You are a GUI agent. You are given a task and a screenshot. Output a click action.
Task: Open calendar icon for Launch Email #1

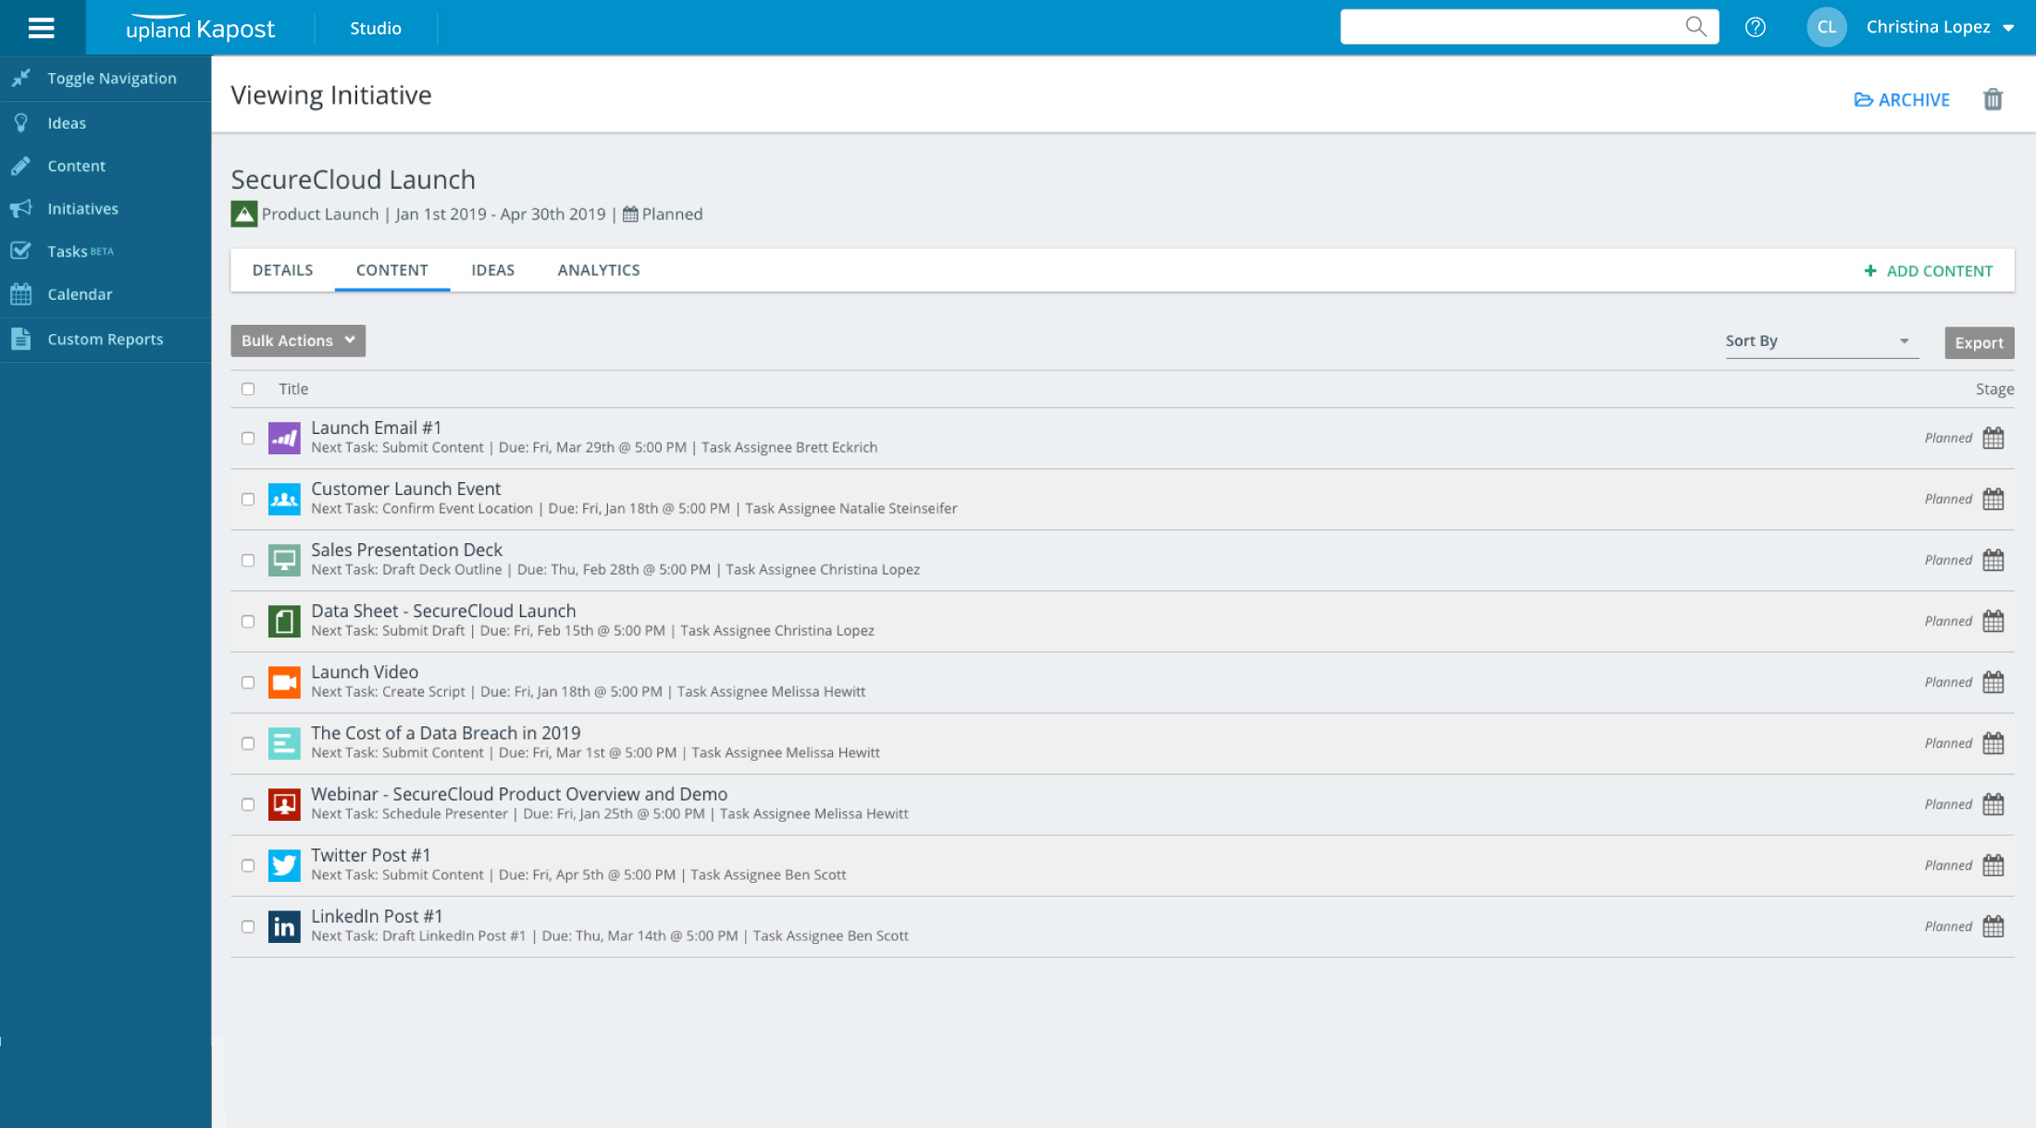(1993, 438)
